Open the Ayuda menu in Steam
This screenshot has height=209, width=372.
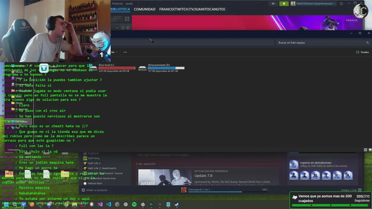(x=129, y=3)
